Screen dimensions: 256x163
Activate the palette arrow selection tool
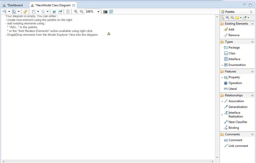click(223, 18)
